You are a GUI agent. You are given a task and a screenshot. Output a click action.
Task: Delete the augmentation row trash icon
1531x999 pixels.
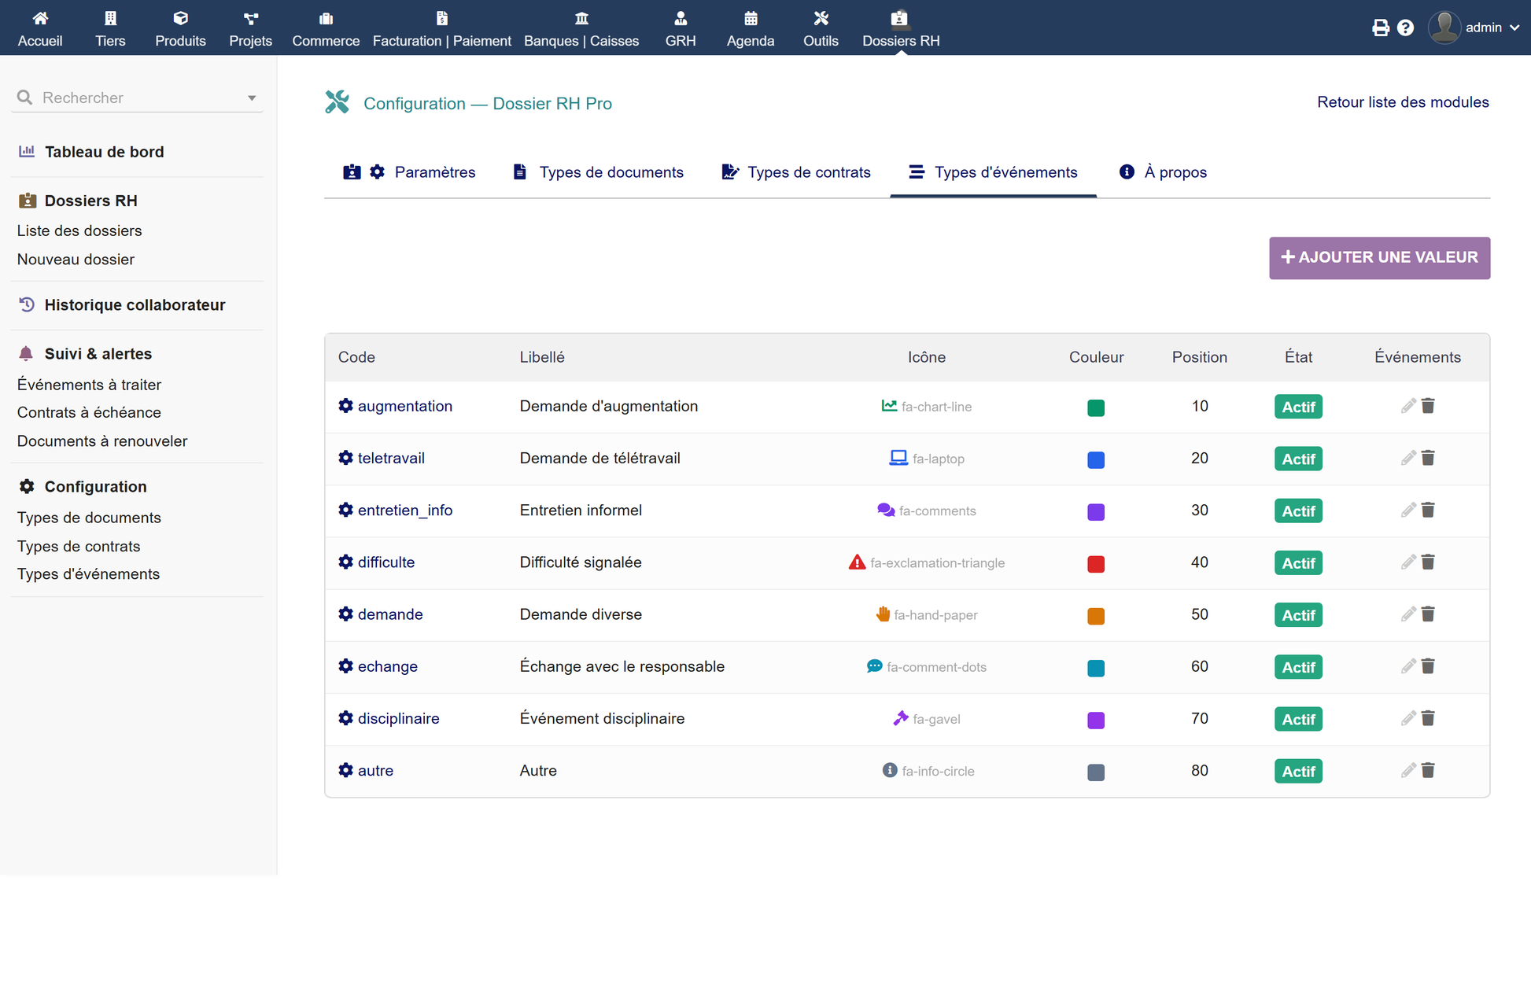click(1428, 406)
